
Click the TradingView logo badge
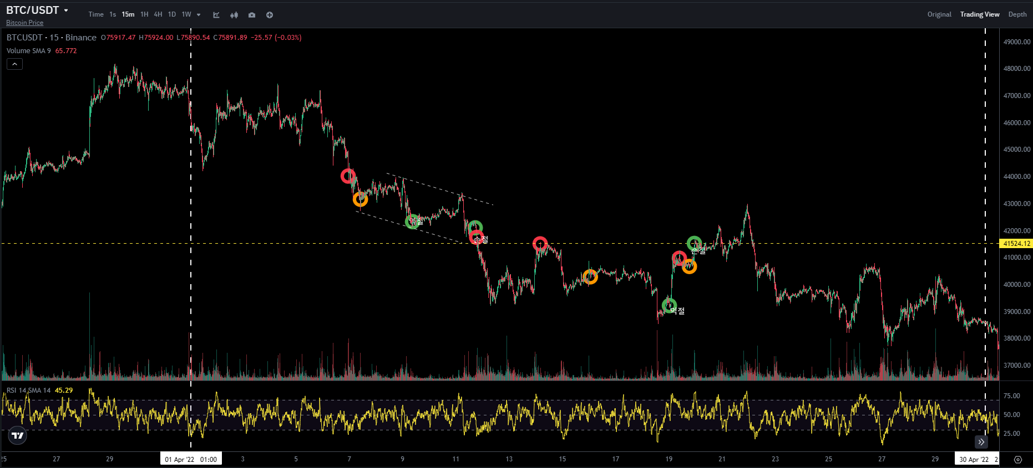point(18,435)
